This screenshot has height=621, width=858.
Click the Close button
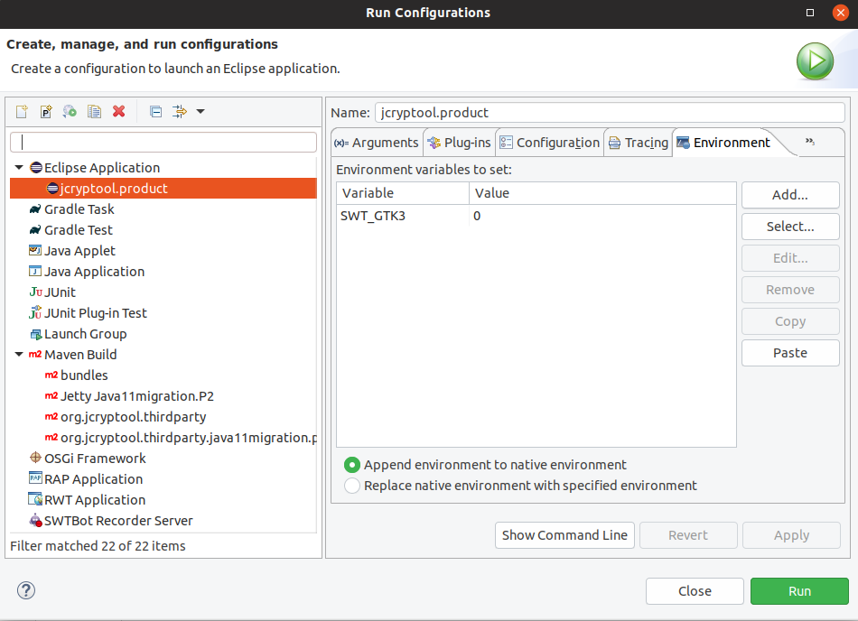click(695, 591)
